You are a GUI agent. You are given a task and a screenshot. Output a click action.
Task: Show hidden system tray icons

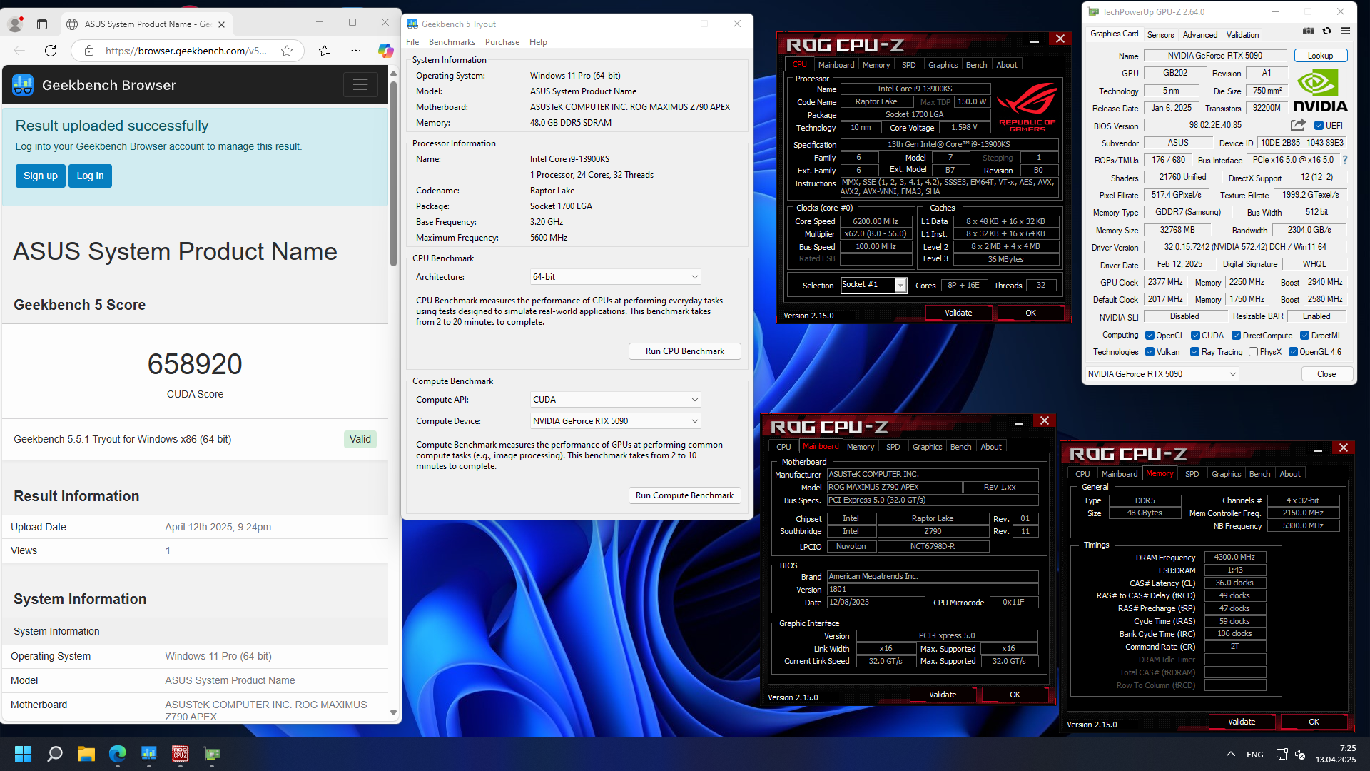[1231, 754]
